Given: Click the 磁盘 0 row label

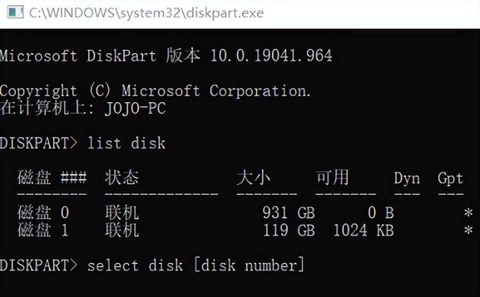Looking at the screenshot, I should pyautogui.click(x=43, y=213).
